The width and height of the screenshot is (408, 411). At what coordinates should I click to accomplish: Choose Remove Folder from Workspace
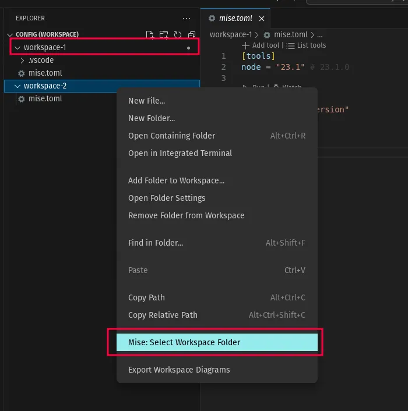coord(186,215)
